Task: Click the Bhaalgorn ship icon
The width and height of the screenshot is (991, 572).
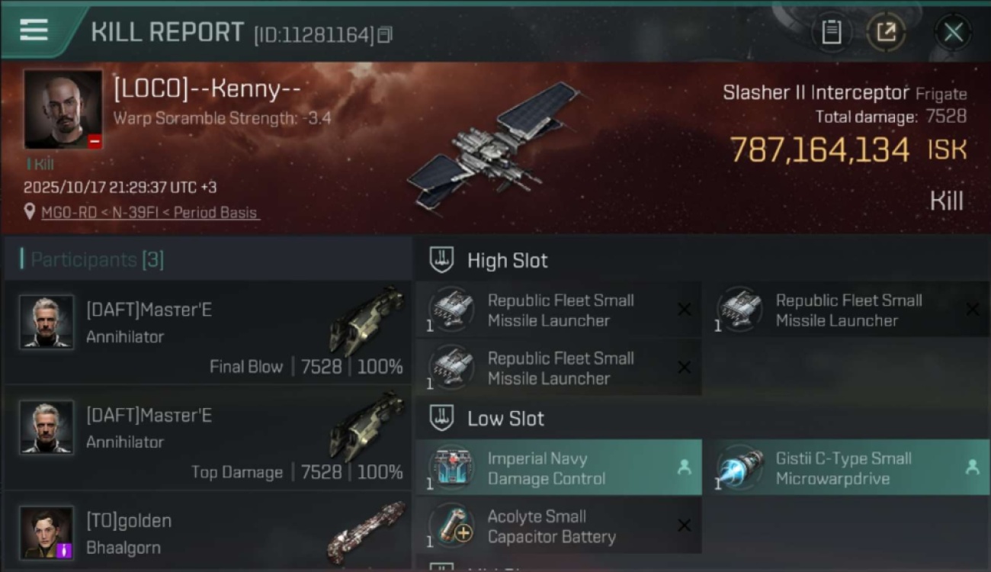Action: coord(367,532)
